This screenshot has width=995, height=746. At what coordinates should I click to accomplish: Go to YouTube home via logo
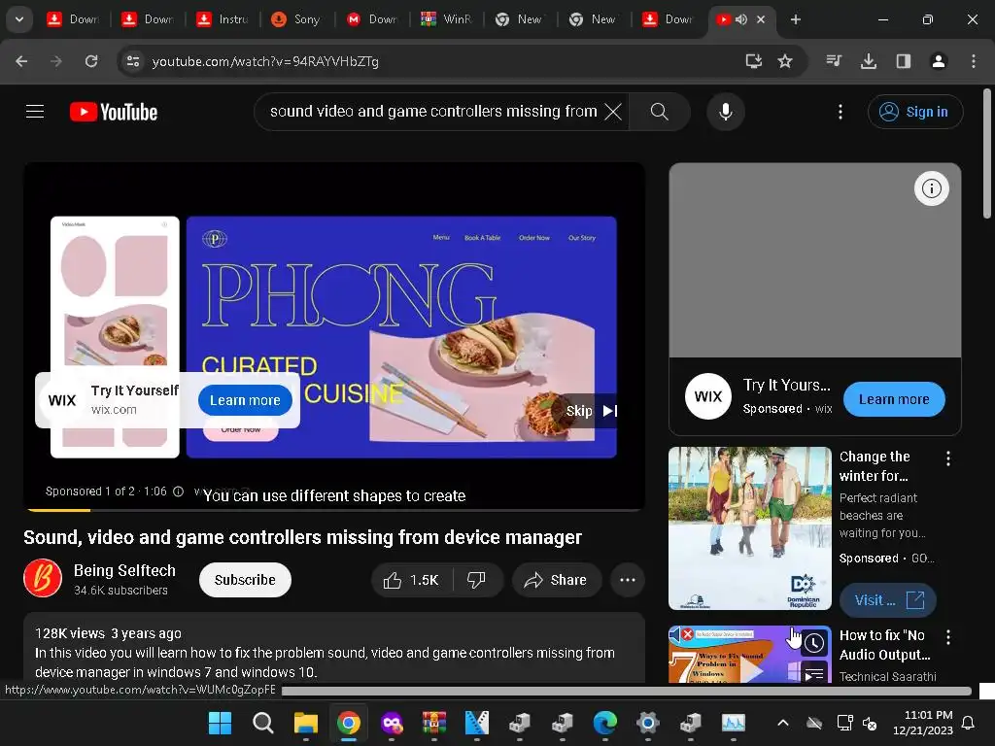(x=114, y=112)
